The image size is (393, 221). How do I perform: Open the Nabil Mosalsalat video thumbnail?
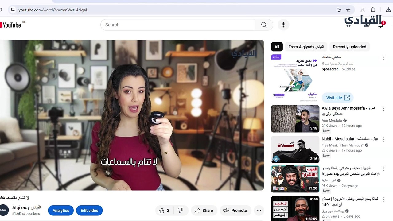click(295, 149)
